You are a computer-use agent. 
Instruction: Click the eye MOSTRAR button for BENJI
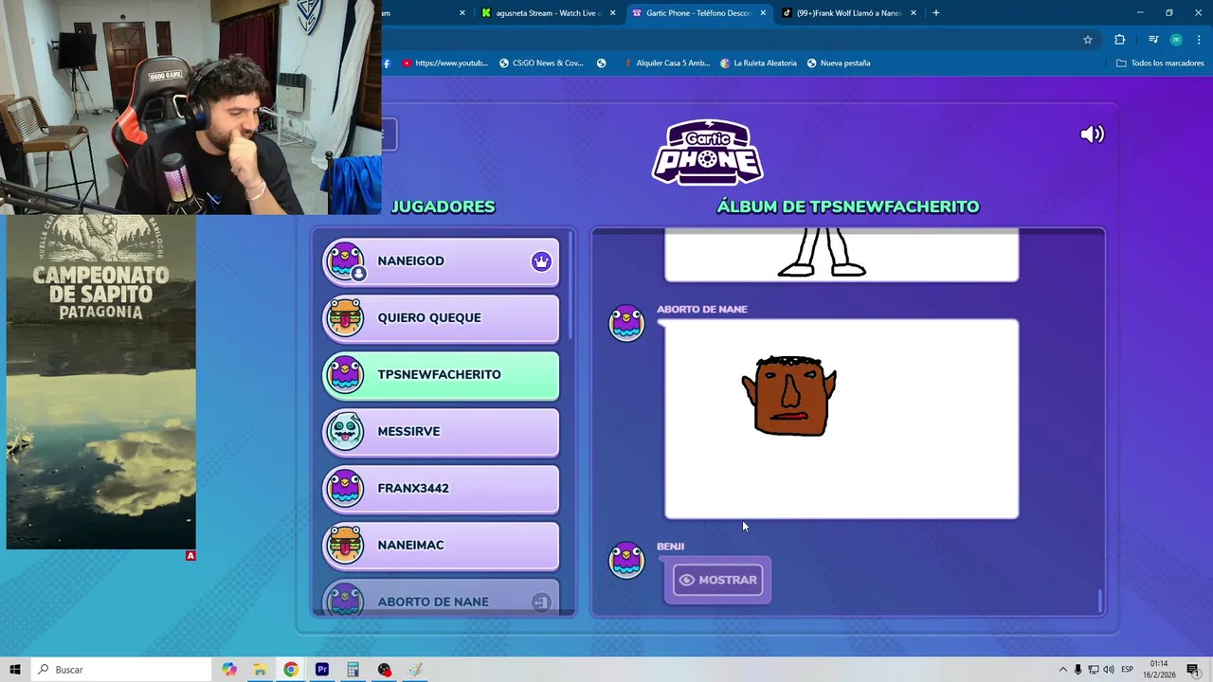(x=717, y=580)
